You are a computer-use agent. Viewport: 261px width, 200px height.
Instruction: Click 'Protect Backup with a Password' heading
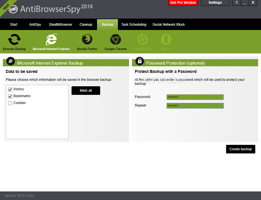166,72
